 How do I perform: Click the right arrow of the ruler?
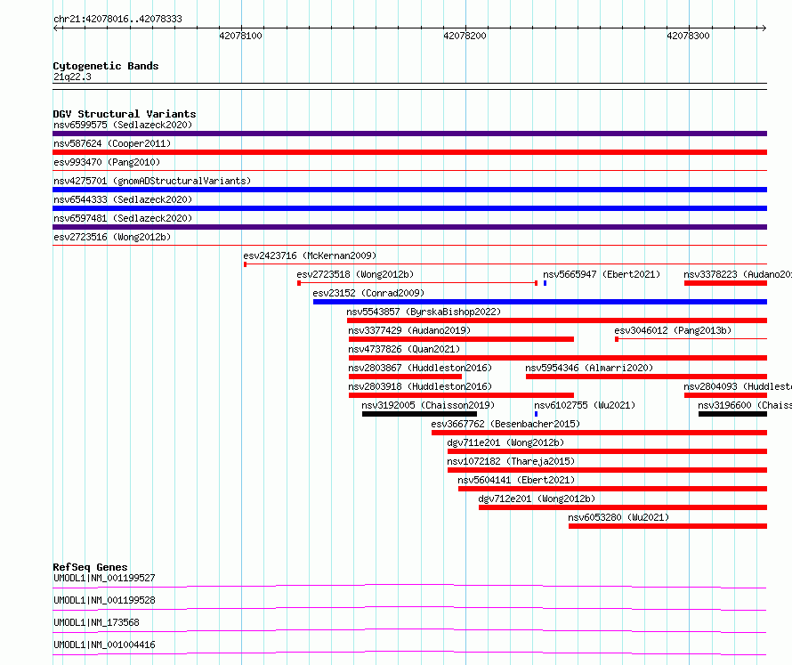[x=764, y=28]
